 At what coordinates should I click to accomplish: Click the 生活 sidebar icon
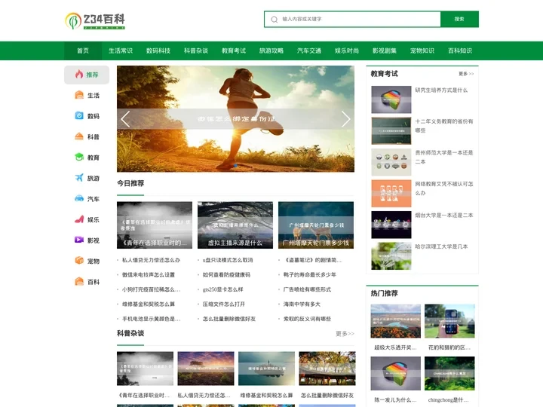pos(79,95)
